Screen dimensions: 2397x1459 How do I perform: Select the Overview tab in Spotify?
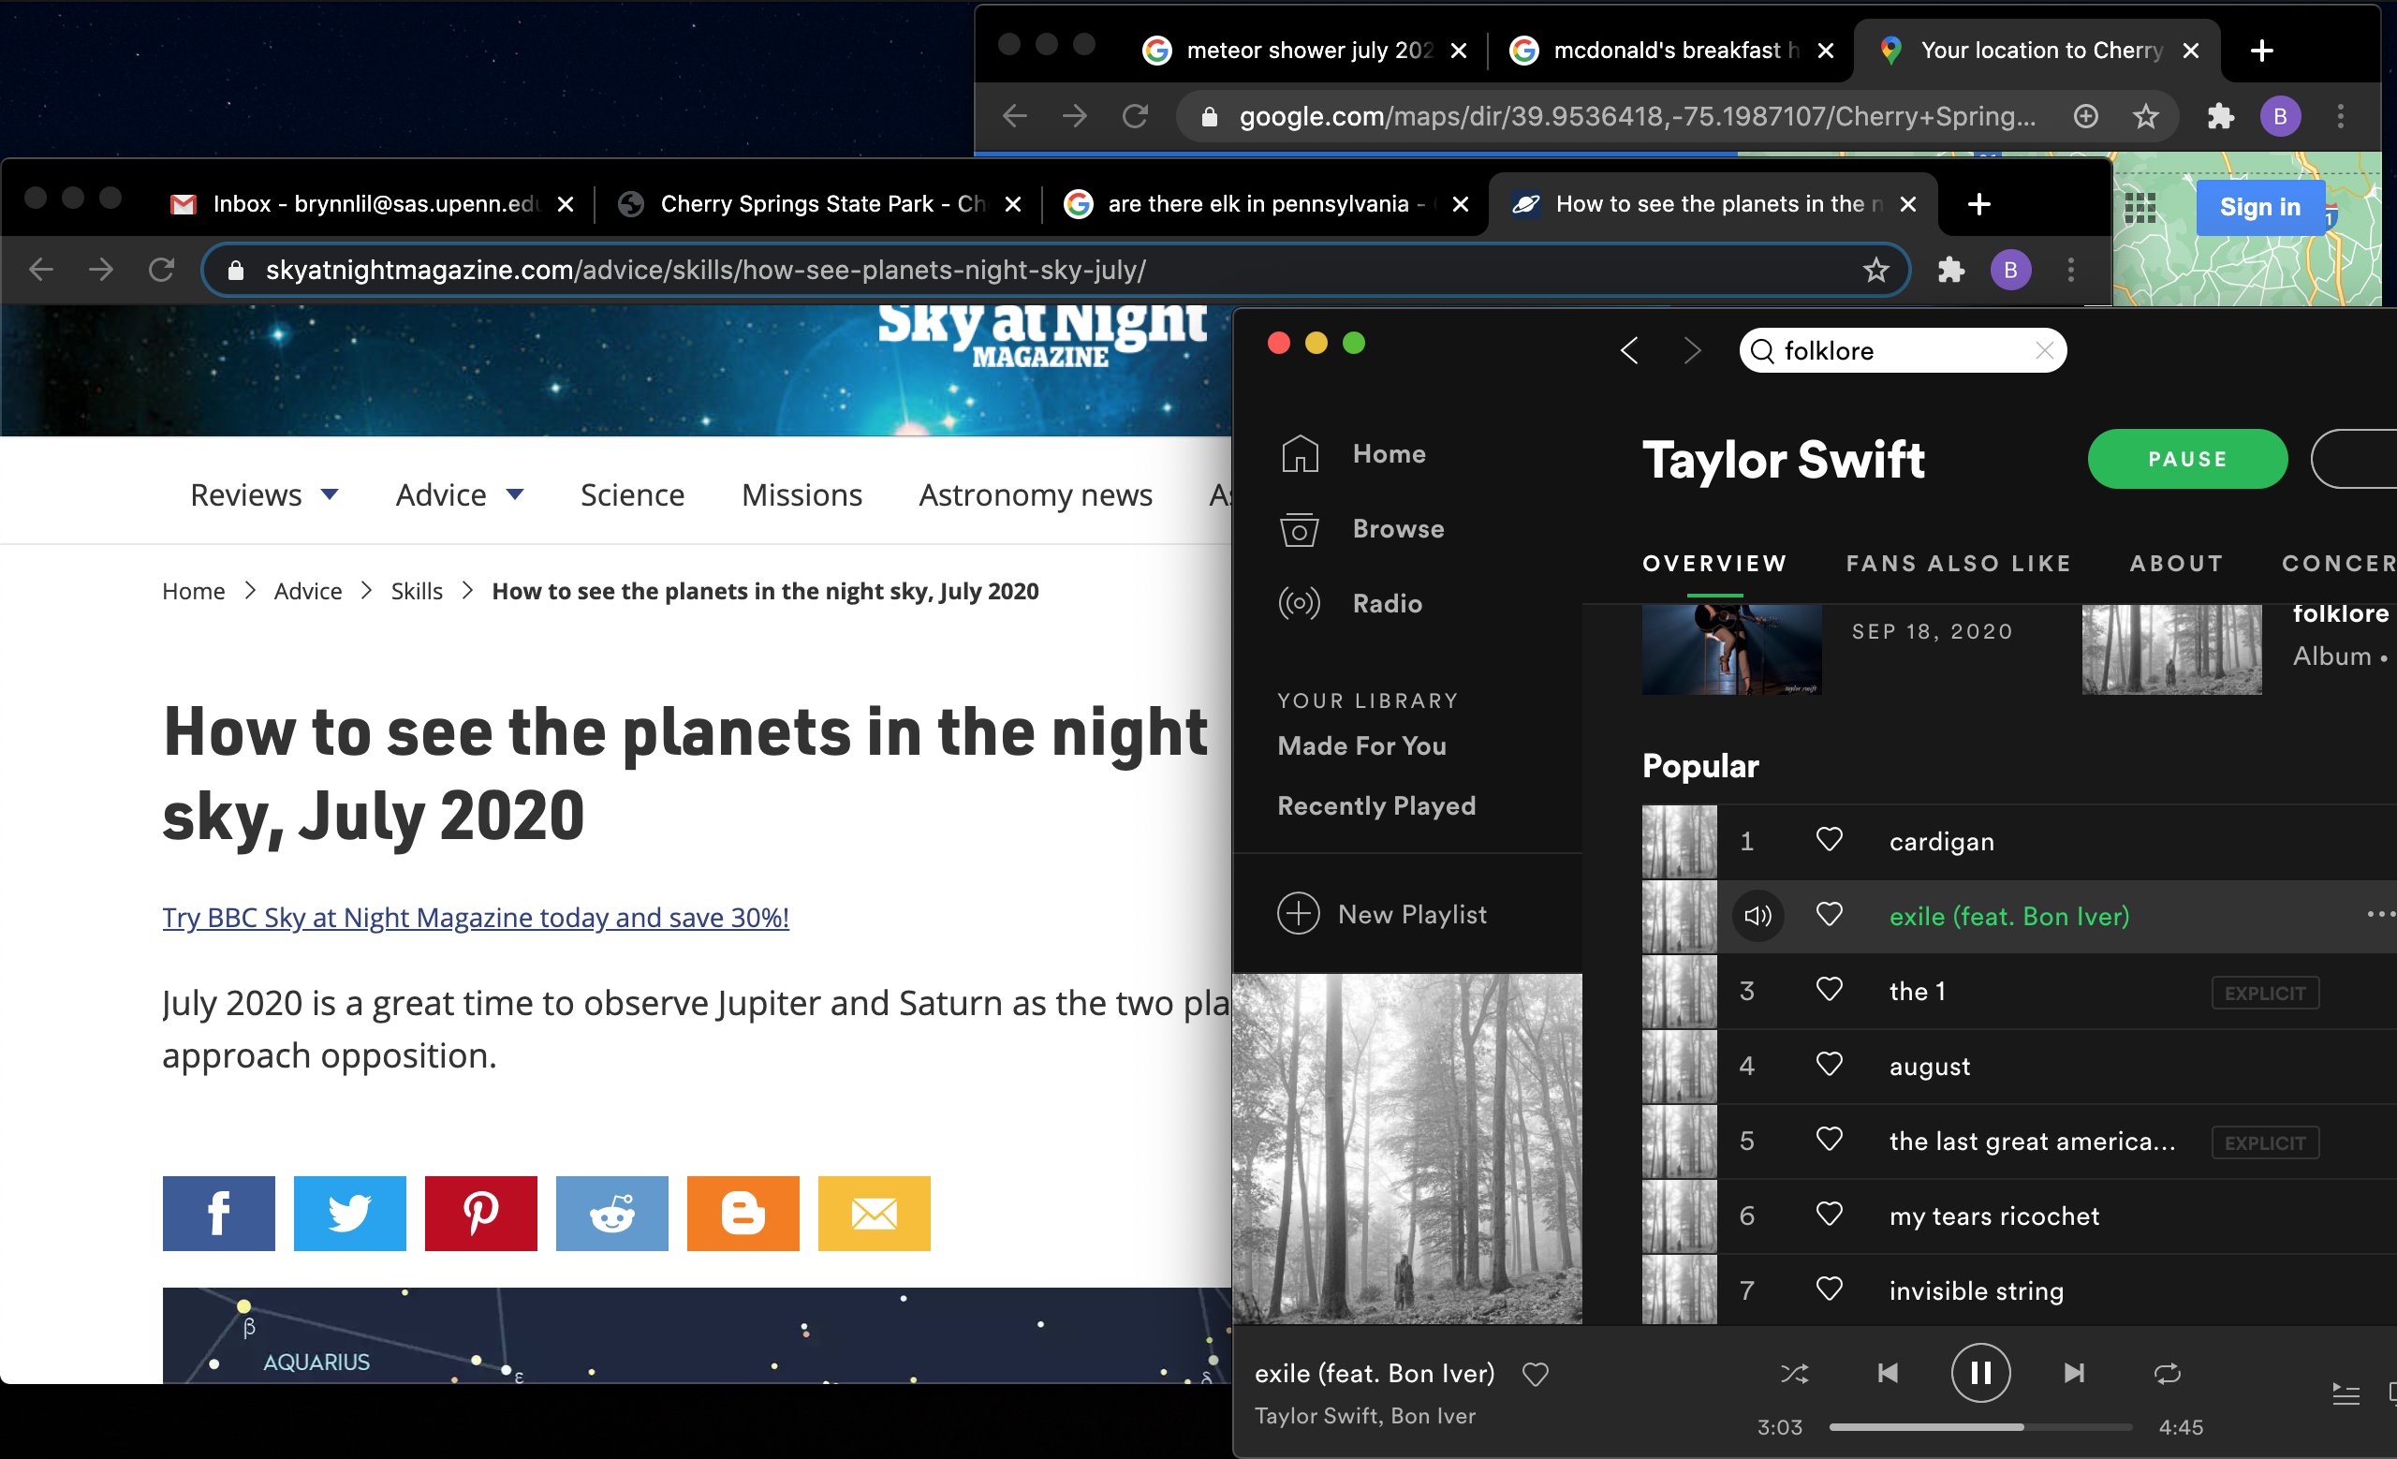click(x=1715, y=563)
